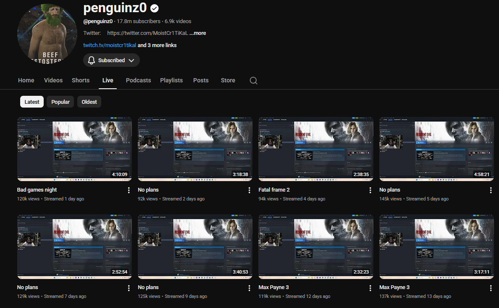Play the 3:18:38 stream thumbnail
This screenshot has width=499, height=308.
click(x=195, y=149)
